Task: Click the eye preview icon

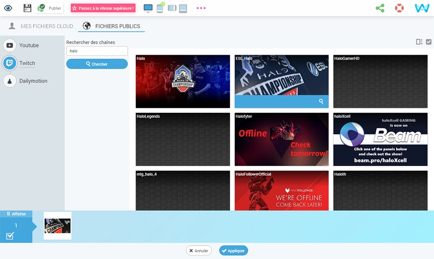Action: point(8,8)
